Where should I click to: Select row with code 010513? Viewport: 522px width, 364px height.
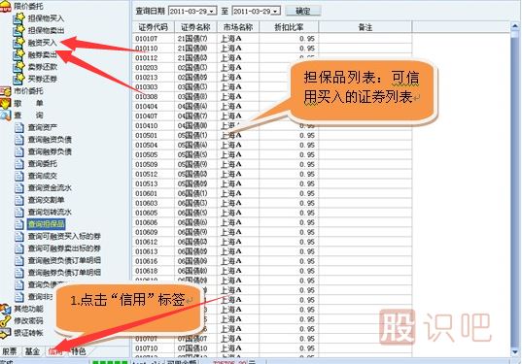[x=271, y=183]
